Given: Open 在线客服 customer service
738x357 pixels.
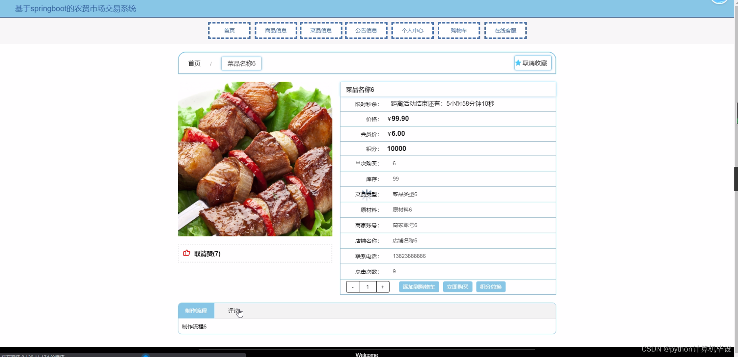Looking at the screenshot, I should point(505,30).
